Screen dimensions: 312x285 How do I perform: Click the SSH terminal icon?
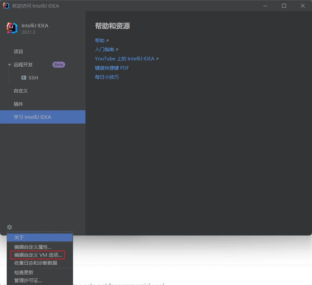click(x=24, y=78)
